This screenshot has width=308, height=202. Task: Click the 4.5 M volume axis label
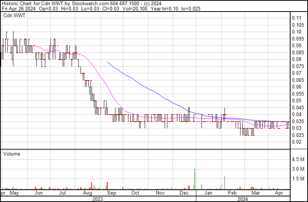tap(298, 159)
